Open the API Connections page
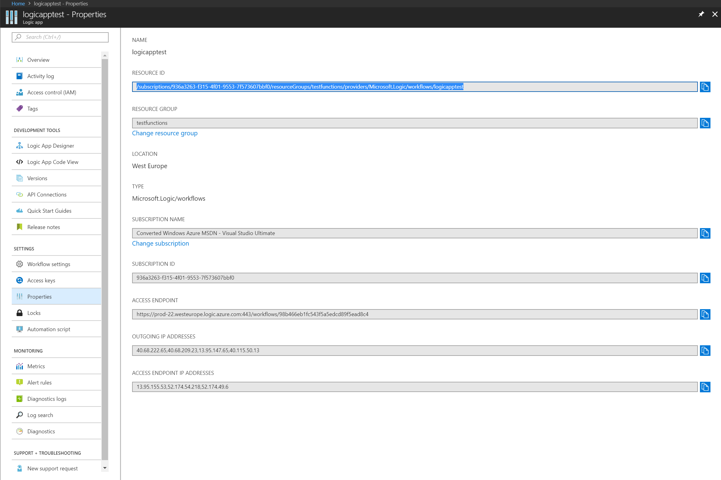 coord(47,195)
